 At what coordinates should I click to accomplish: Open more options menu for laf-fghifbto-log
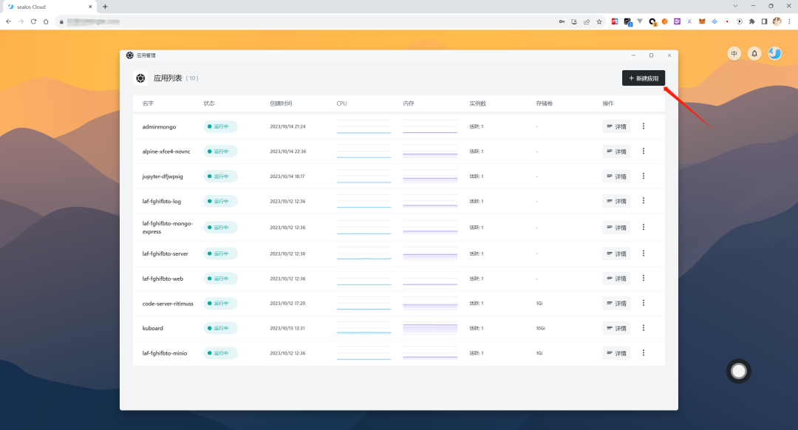tap(644, 201)
